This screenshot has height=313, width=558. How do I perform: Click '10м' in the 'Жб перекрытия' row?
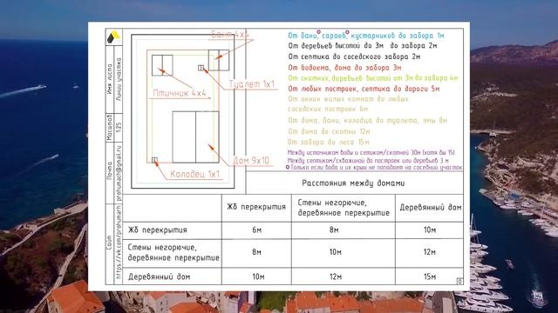(x=430, y=230)
